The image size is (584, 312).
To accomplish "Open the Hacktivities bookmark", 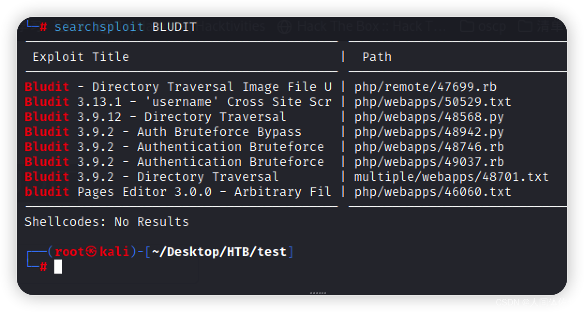I will click(x=231, y=27).
